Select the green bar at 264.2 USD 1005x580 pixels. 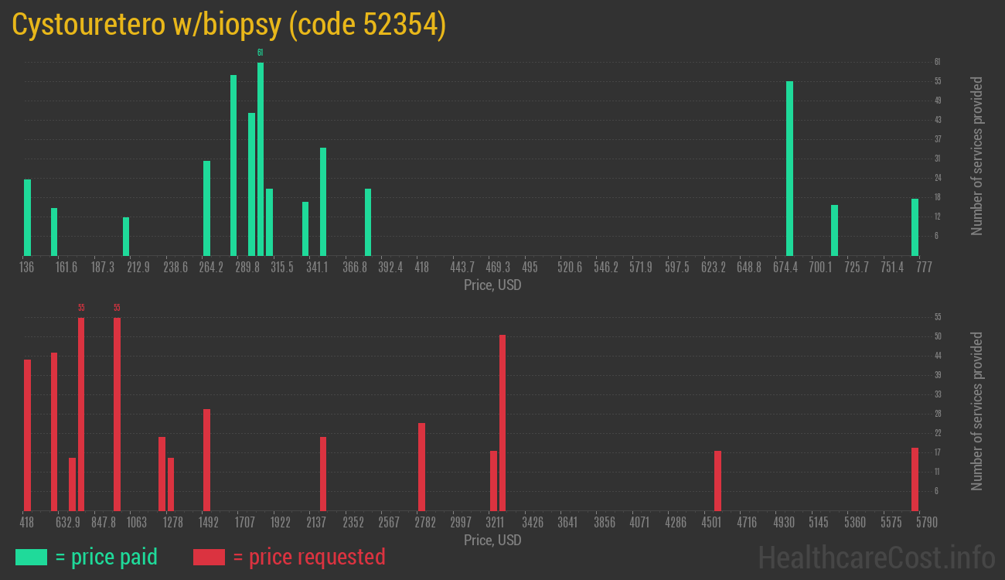(206, 208)
